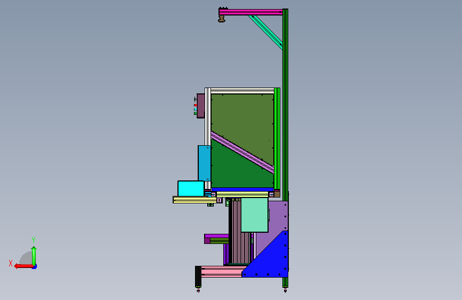The width and height of the screenshot is (462, 300).
Task: Select the blue triangular gusset plate
Action: [x=272, y=260]
